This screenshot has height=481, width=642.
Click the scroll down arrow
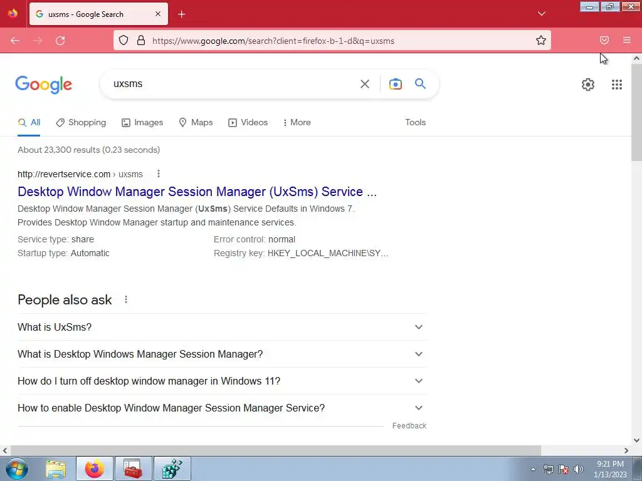[636, 440]
